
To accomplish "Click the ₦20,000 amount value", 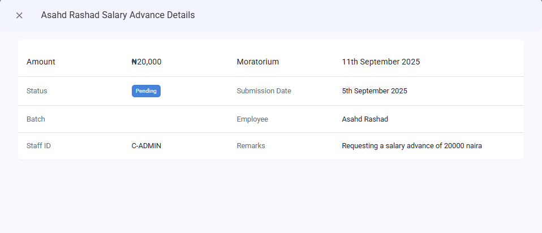I will click(x=147, y=62).
